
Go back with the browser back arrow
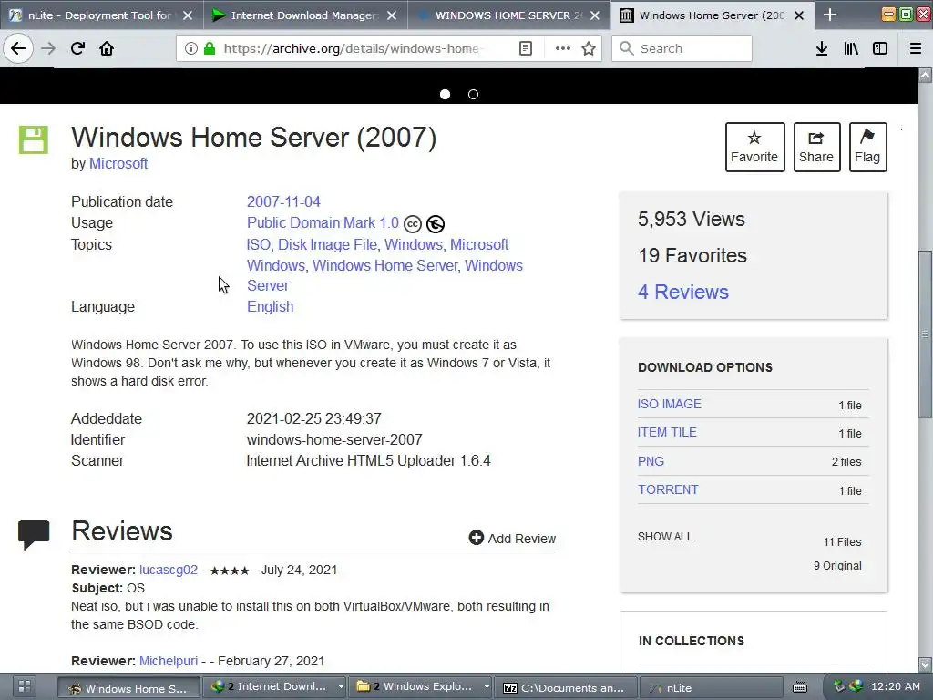click(18, 48)
